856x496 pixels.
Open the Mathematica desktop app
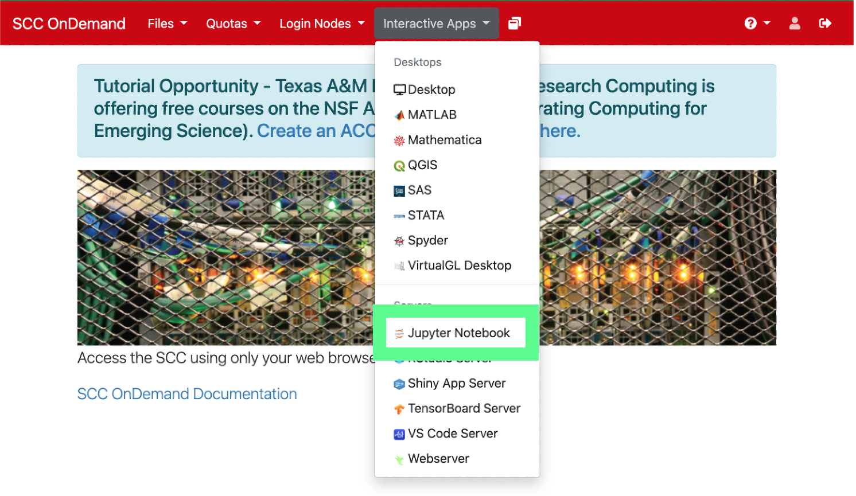tap(445, 139)
